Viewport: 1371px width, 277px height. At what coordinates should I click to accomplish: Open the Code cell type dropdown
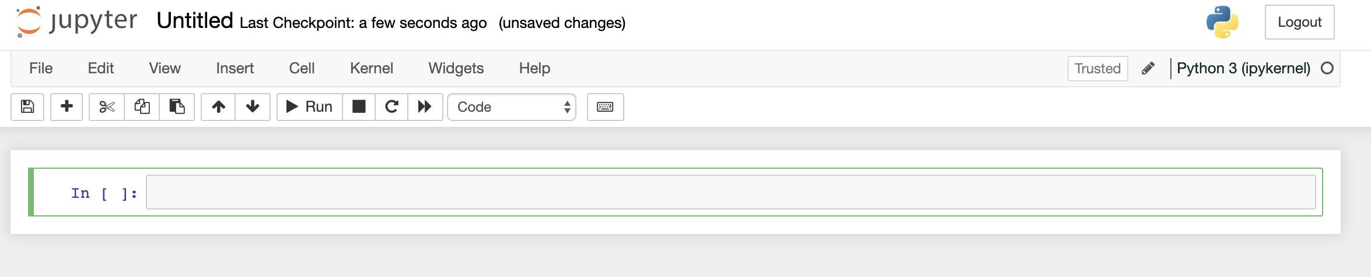[x=512, y=107]
